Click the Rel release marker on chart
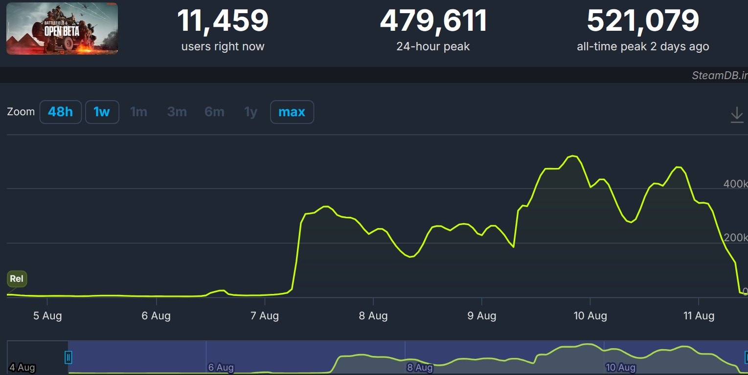 click(x=17, y=279)
